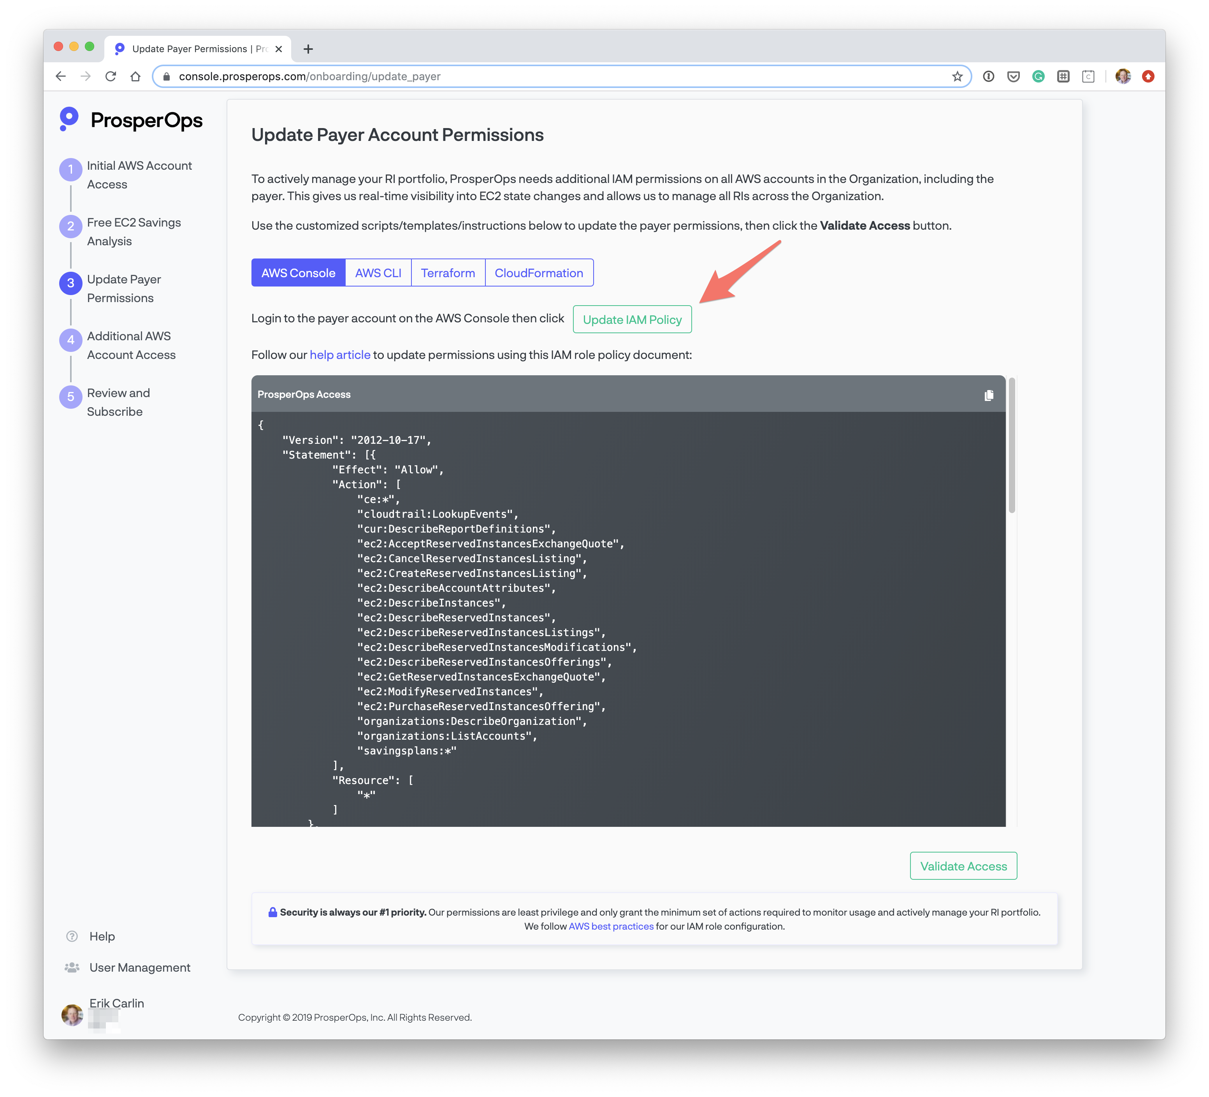Open User Management sidebar link
The image size is (1209, 1097).
click(140, 967)
